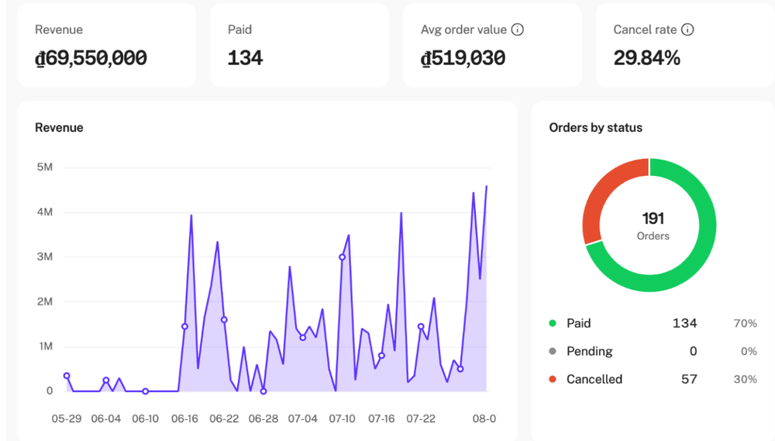Click the 4M y-axis label

tap(44, 212)
